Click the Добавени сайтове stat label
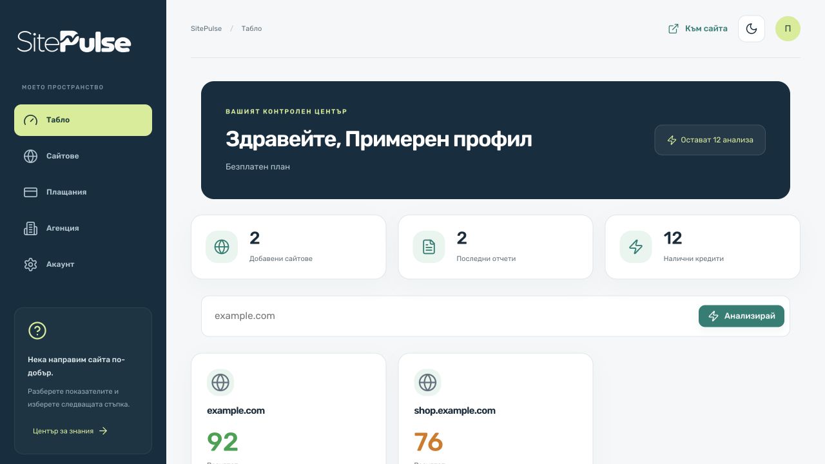The height and width of the screenshot is (464, 825). click(x=281, y=258)
